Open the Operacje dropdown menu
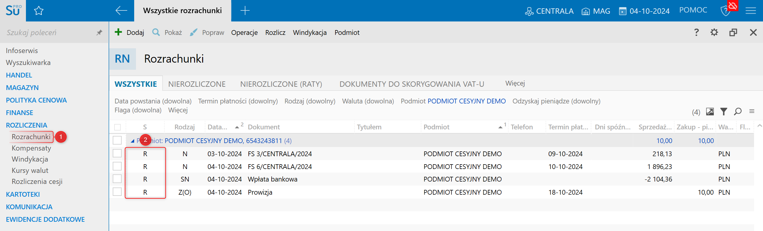 click(x=244, y=32)
